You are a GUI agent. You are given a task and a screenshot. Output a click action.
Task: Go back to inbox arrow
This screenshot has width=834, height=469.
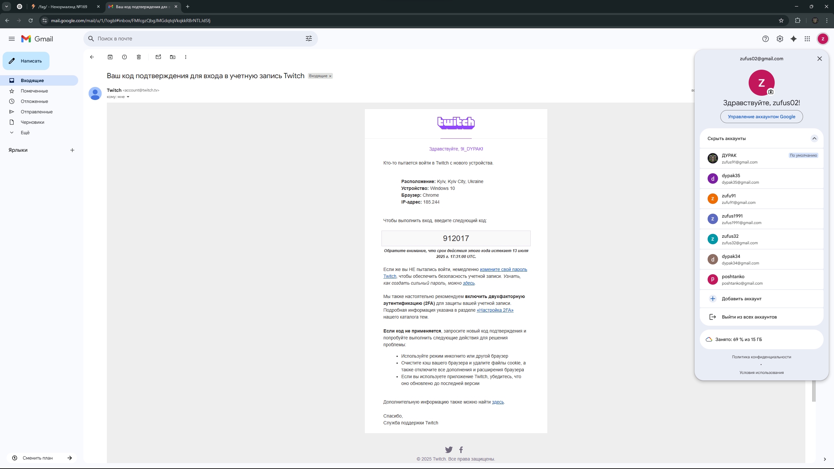coord(92,57)
